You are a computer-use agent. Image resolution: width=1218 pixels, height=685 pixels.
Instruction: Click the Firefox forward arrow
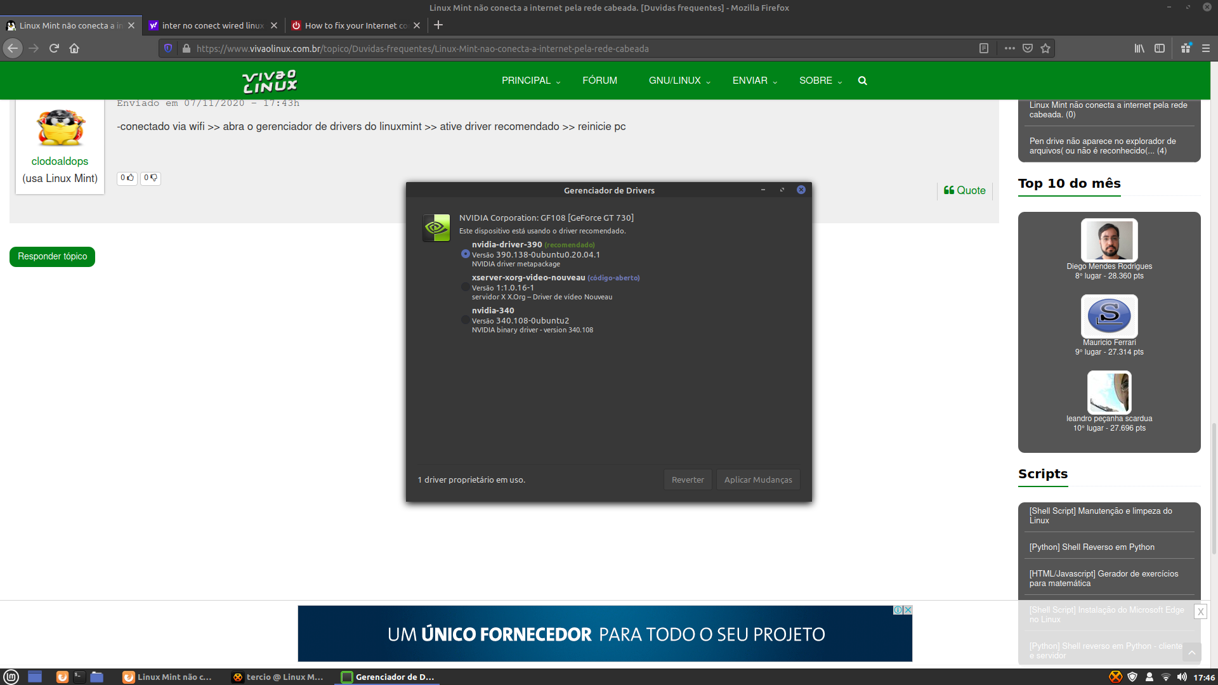(34, 48)
